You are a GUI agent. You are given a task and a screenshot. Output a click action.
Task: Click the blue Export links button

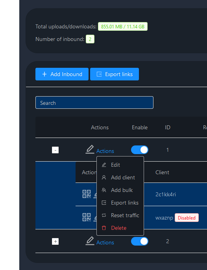click(x=115, y=74)
